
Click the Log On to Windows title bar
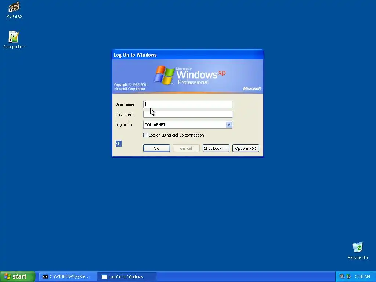pyautogui.click(x=188, y=55)
